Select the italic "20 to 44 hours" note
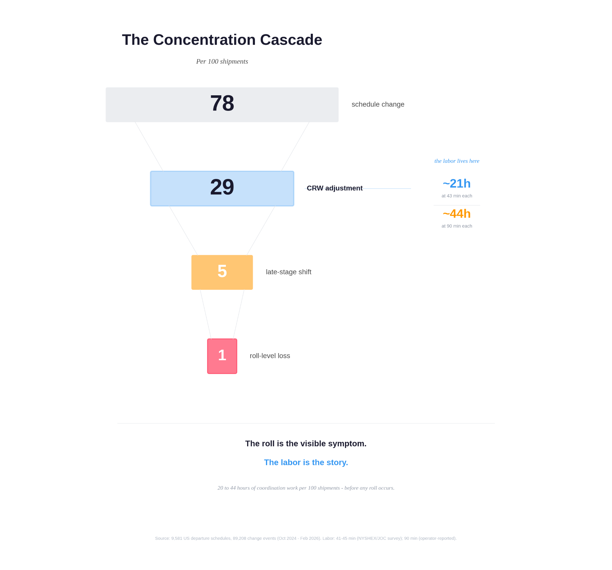The height and width of the screenshot is (570, 612). tap(306, 488)
